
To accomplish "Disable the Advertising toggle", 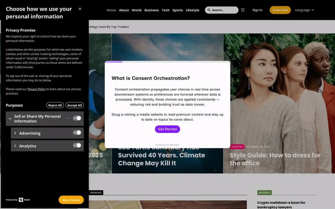I will click(77, 133).
